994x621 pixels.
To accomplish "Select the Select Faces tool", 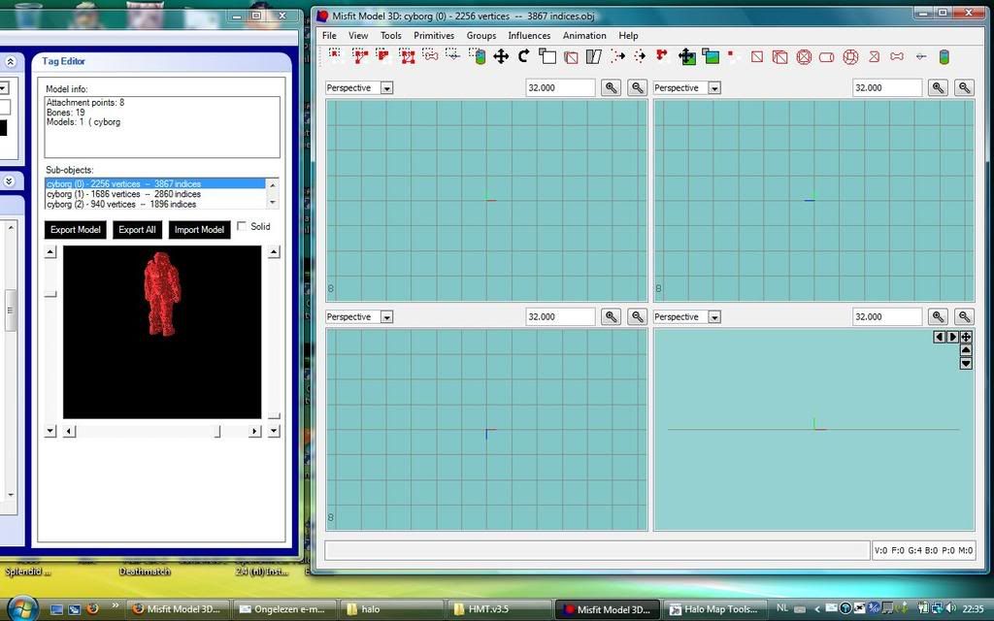I will click(359, 56).
